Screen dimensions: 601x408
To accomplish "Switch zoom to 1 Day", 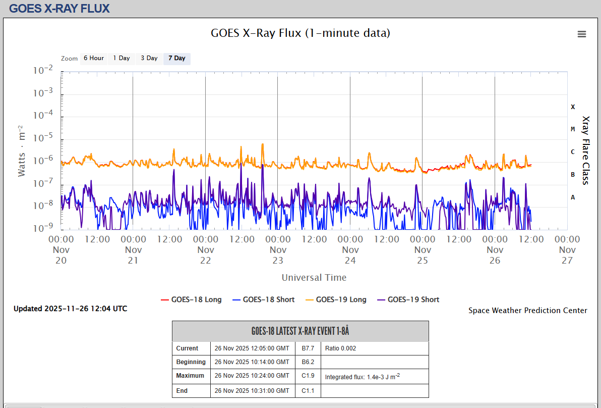I will (121, 58).
